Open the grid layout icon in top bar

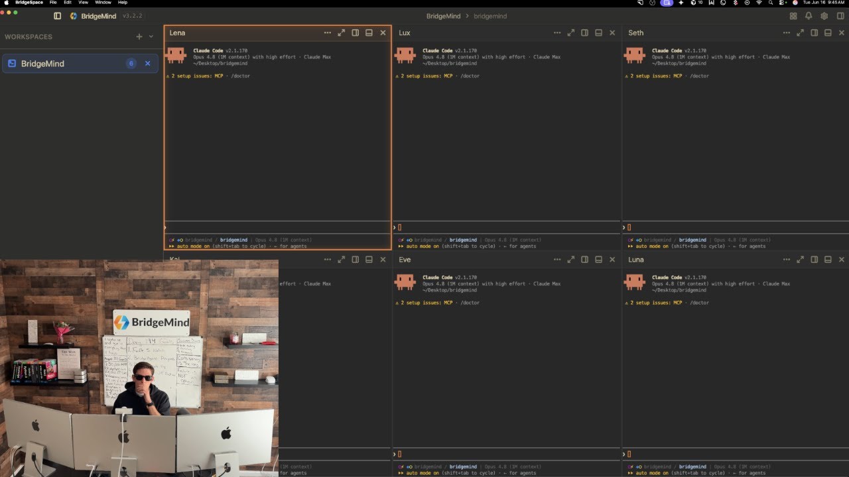793,16
